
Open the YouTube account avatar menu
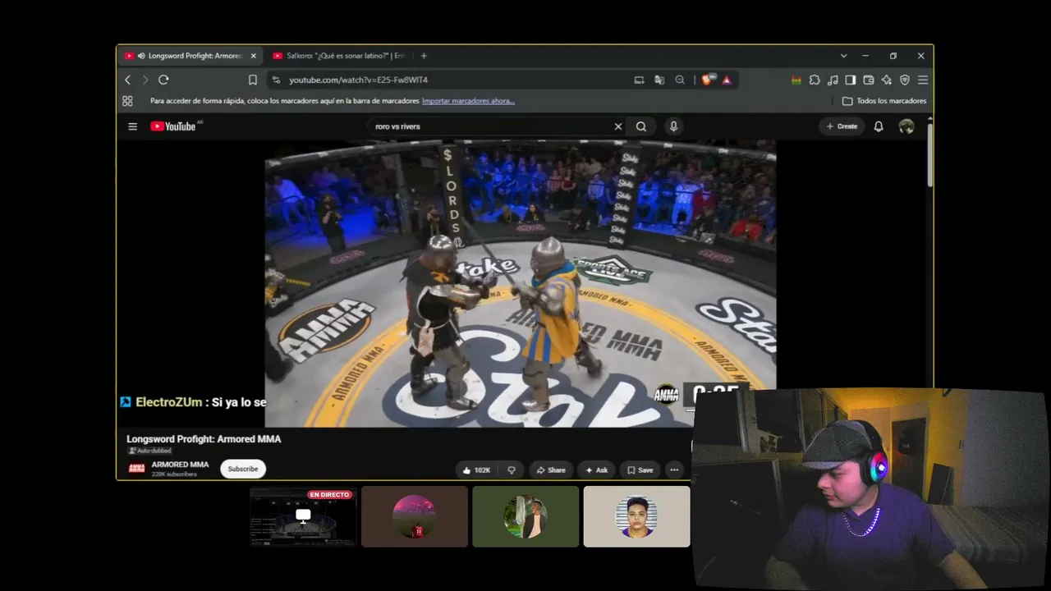(x=906, y=126)
